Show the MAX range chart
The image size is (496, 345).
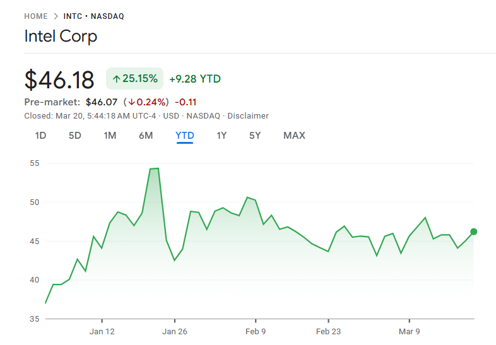[294, 136]
